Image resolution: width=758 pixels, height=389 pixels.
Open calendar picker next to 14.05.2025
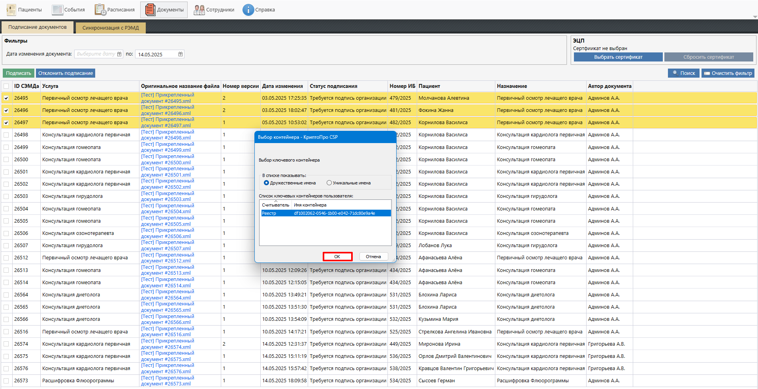181,54
